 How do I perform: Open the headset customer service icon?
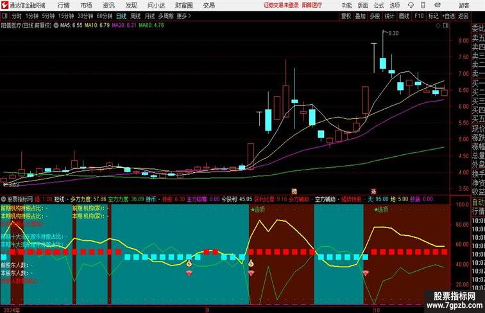411,5
